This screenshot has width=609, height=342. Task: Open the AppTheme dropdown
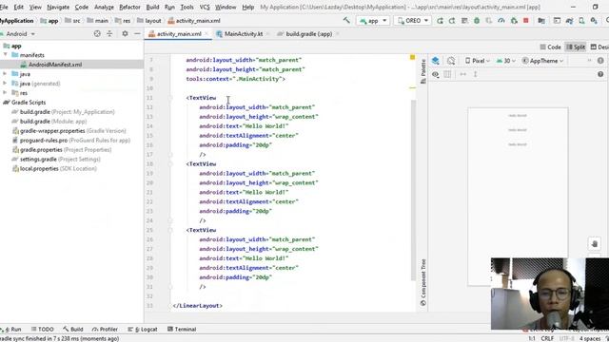click(x=542, y=61)
